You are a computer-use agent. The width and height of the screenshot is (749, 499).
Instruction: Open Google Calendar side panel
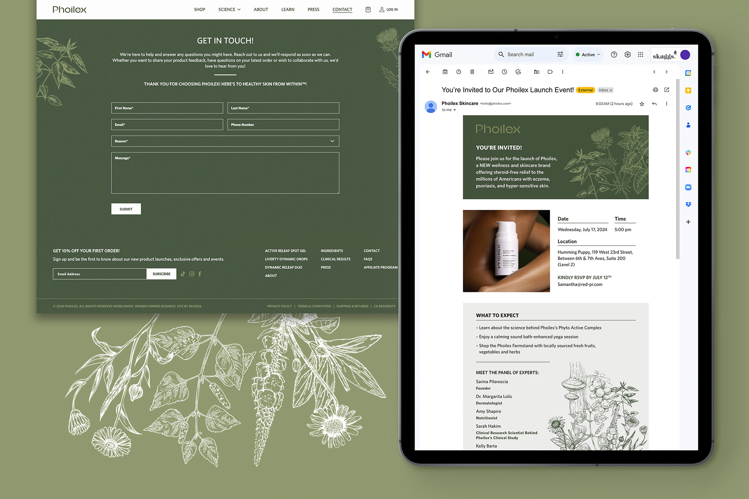[x=688, y=73]
